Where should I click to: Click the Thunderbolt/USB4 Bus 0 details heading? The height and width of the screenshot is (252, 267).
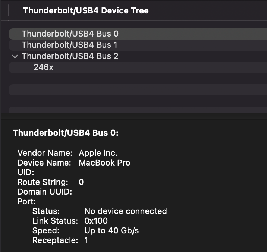click(x=66, y=133)
